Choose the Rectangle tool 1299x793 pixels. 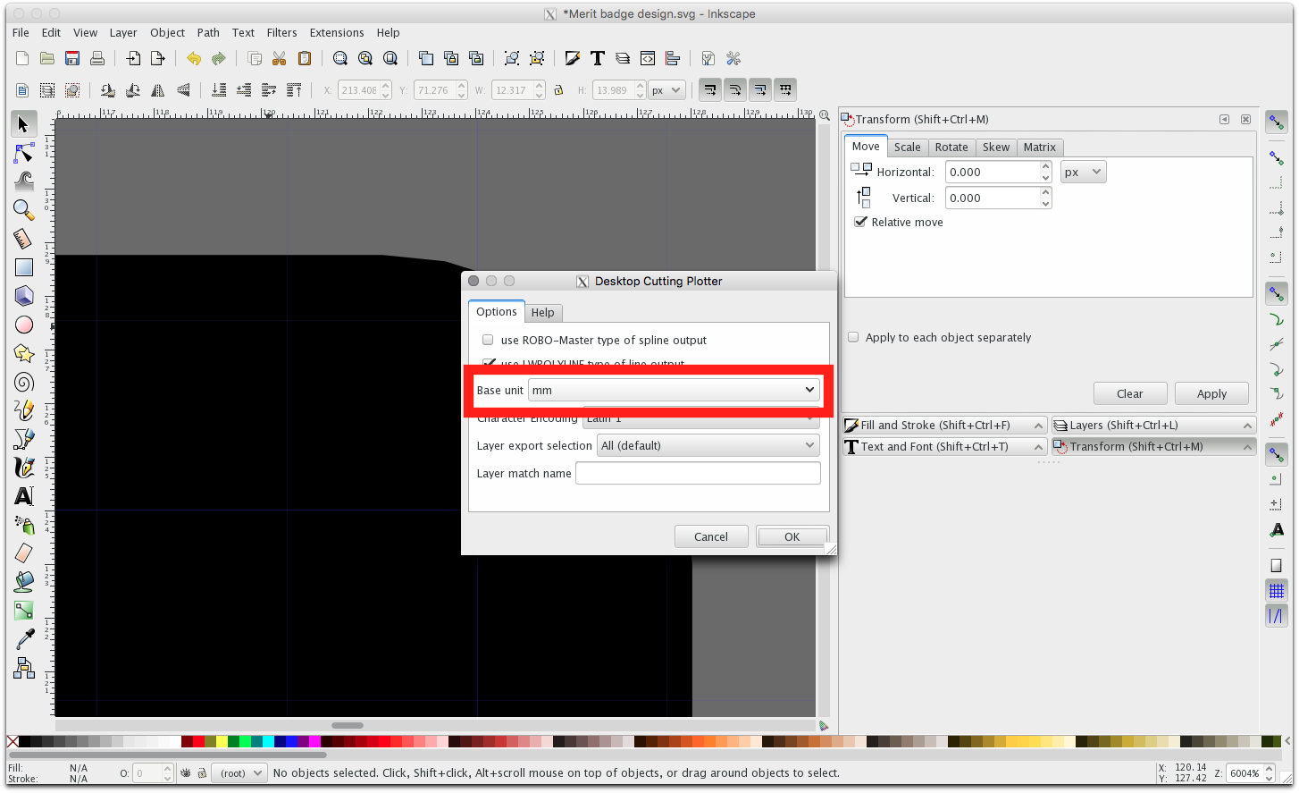[x=24, y=267]
